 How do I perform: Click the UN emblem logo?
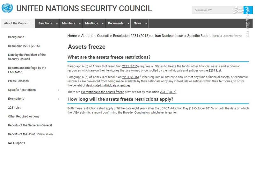(x=7, y=8)
